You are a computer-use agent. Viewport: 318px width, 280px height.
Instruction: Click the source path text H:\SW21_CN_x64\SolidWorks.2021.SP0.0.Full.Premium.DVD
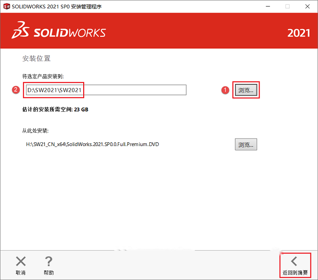[x=93, y=144]
